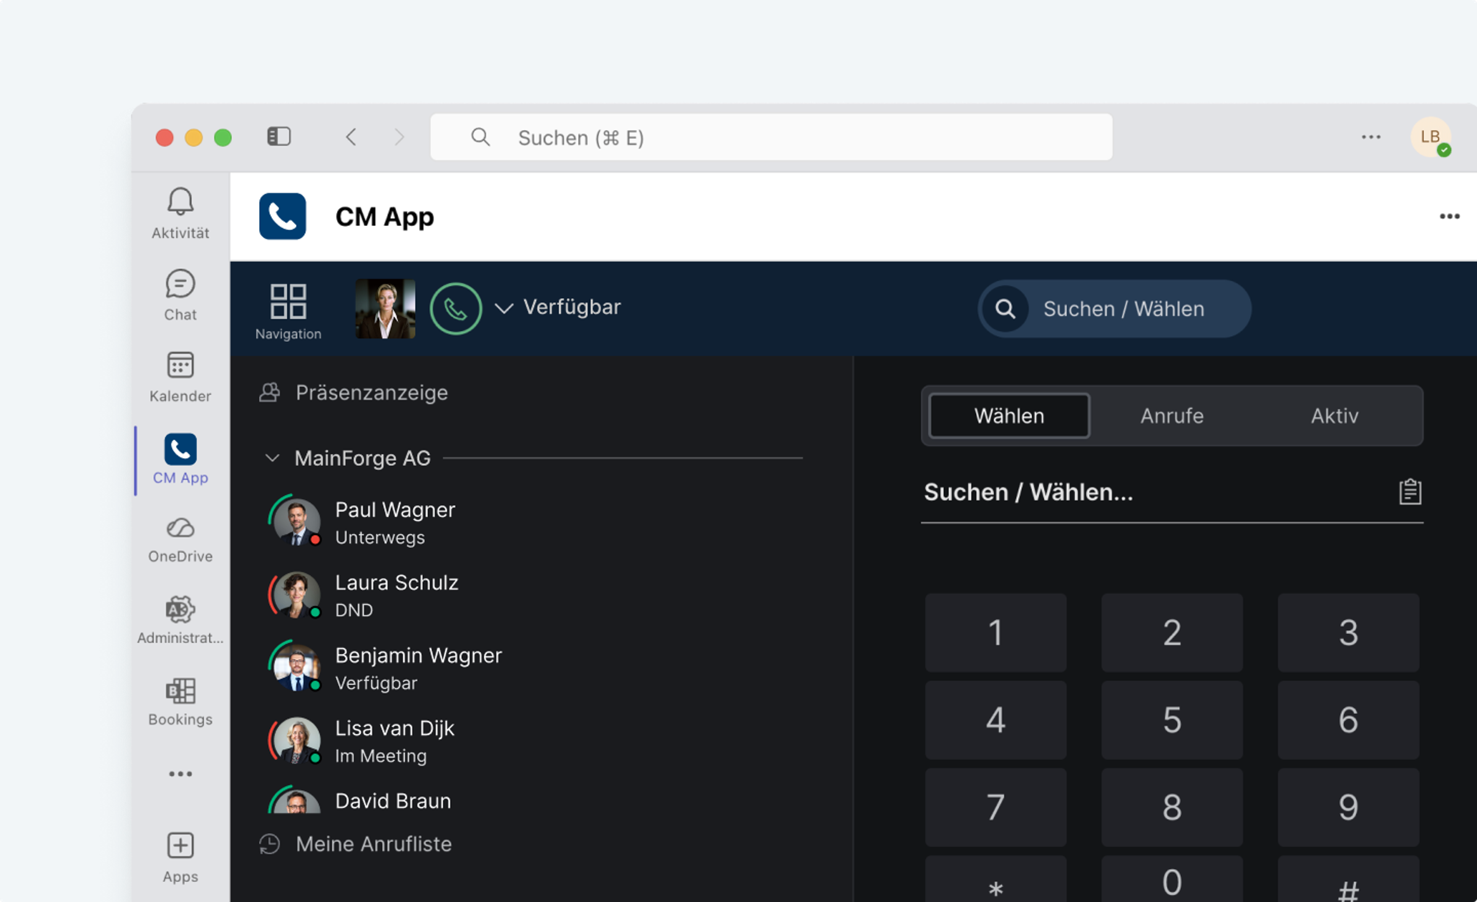Dial digit 8 on keypad
This screenshot has width=1477, height=902.
click(x=1172, y=807)
